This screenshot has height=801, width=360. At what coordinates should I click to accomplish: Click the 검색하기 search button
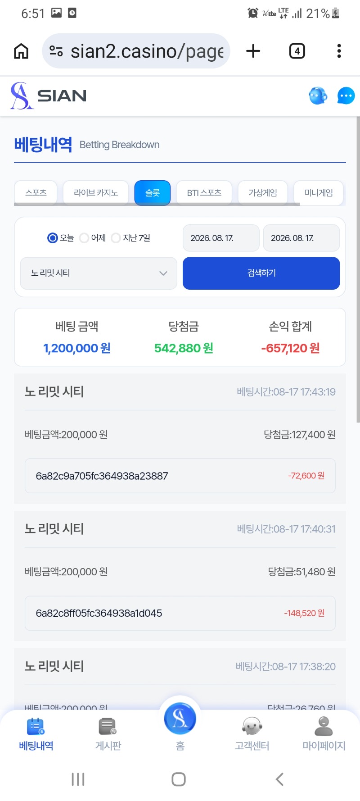click(x=261, y=273)
